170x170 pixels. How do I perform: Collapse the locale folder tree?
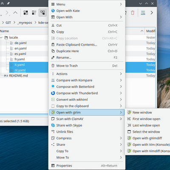(x=2, y=37)
